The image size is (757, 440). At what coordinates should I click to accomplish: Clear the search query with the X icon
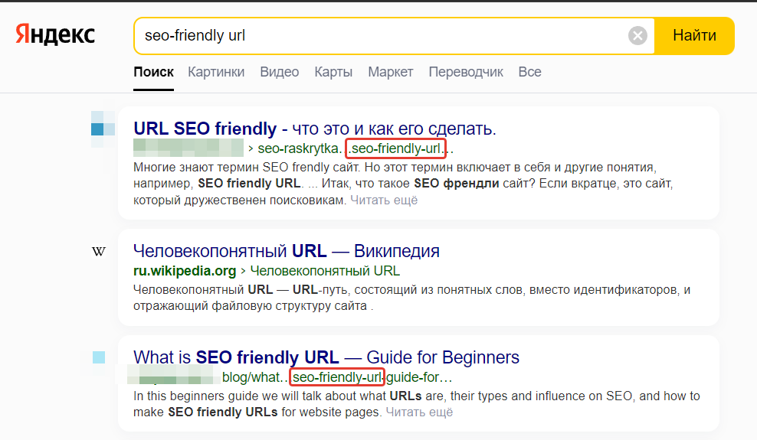[637, 36]
